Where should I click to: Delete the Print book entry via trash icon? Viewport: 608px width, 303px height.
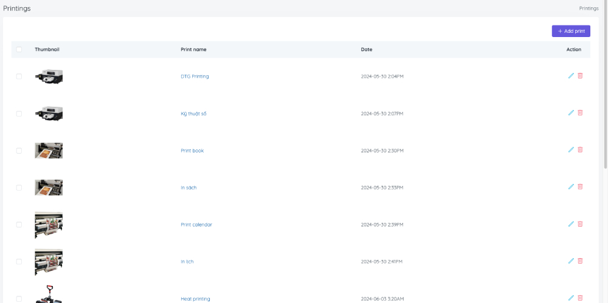580,149
